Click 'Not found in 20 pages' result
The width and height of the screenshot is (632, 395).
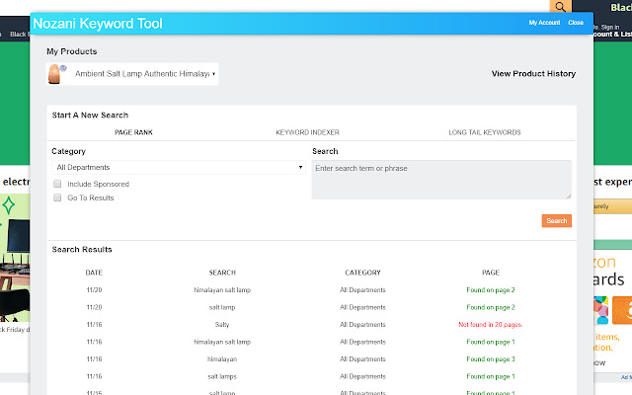[490, 325]
